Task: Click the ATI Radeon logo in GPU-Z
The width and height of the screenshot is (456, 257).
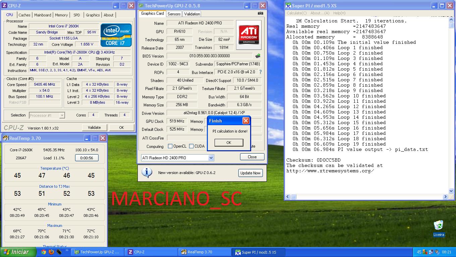Action: coord(249,35)
